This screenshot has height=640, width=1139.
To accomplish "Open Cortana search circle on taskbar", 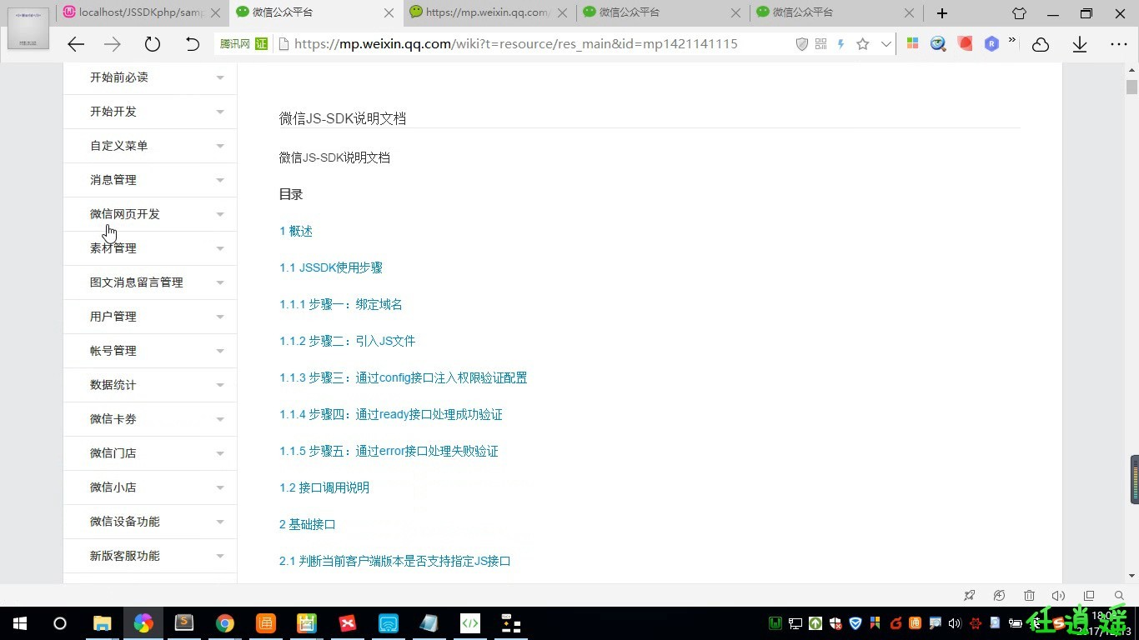I will [60, 623].
